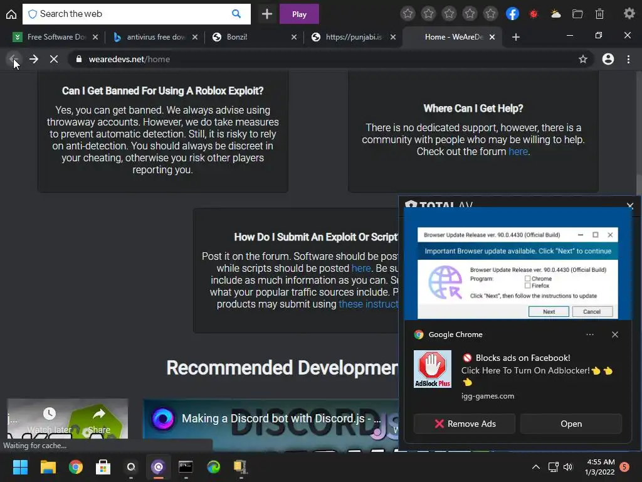
Task: Open notification options three dots
Action: [589, 335]
